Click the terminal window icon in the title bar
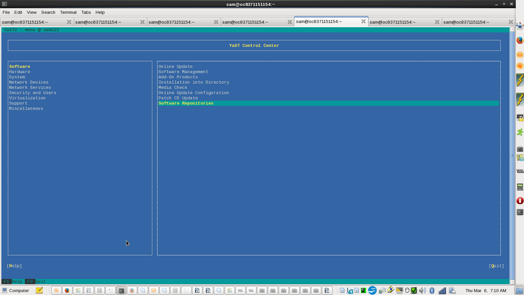This screenshot has height=295, width=524. tap(5, 4)
